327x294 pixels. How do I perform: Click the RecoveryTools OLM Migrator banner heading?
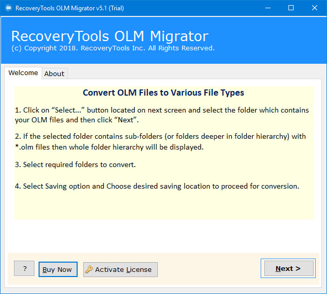[x=110, y=36]
